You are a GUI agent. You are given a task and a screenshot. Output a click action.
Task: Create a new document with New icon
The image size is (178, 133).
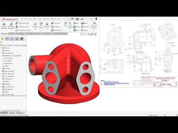pos(68,19)
